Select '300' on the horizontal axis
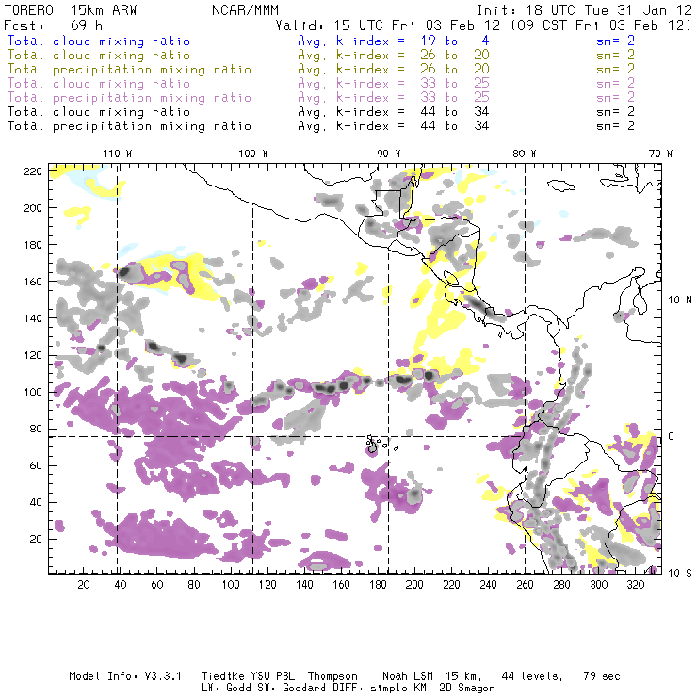Image resolution: width=697 pixels, height=697 pixels. 598,585
